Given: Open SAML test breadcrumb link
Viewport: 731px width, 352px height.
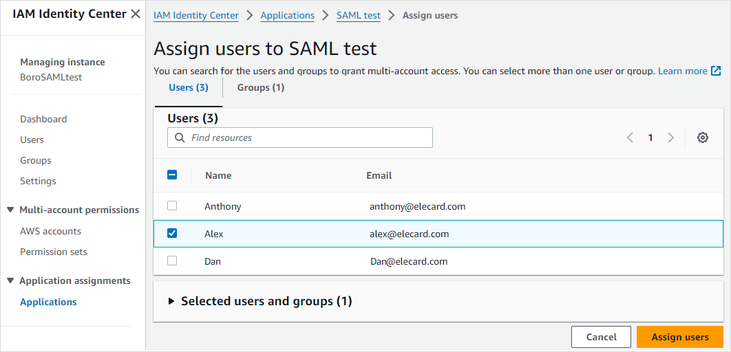Looking at the screenshot, I should (358, 15).
